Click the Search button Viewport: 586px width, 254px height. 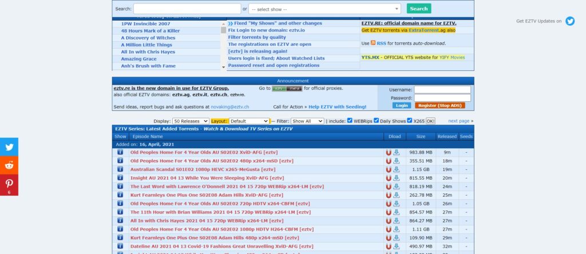[418, 9]
